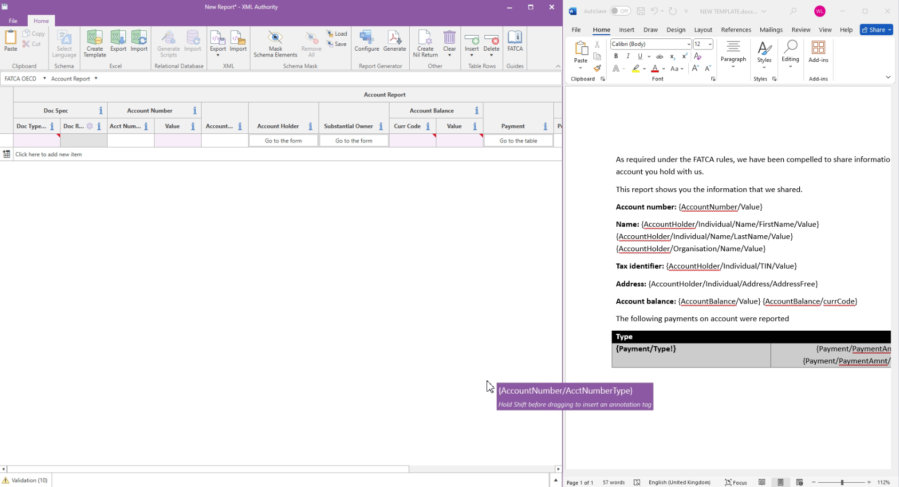The height and width of the screenshot is (487, 899).
Task: Open Review tab in Word
Action: tap(801, 30)
